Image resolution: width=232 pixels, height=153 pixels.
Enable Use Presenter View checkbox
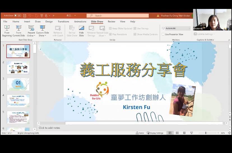[163, 34]
